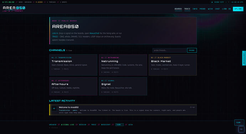Open the Transmission channel card

click(73, 65)
